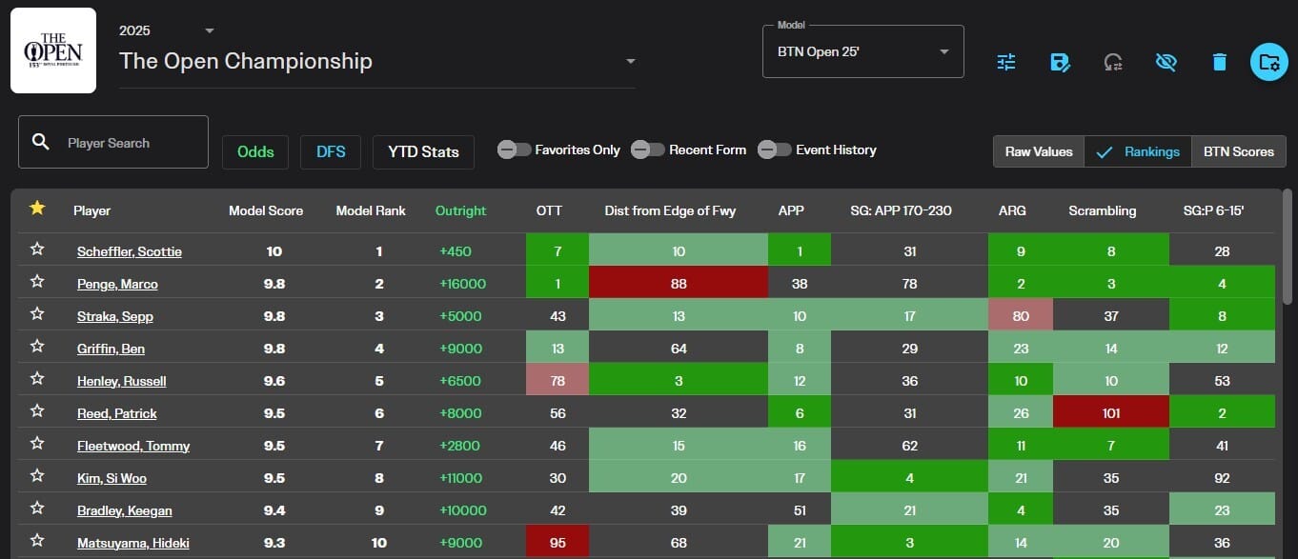
Task: Click the DFS button
Action: [x=331, y=151]
